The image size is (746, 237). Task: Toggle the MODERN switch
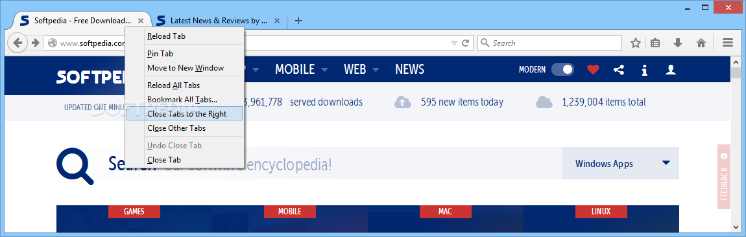click(x=563, y=70)
